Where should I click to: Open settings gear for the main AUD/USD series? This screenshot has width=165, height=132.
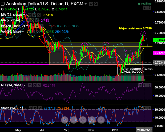click(x=95, y=4)
